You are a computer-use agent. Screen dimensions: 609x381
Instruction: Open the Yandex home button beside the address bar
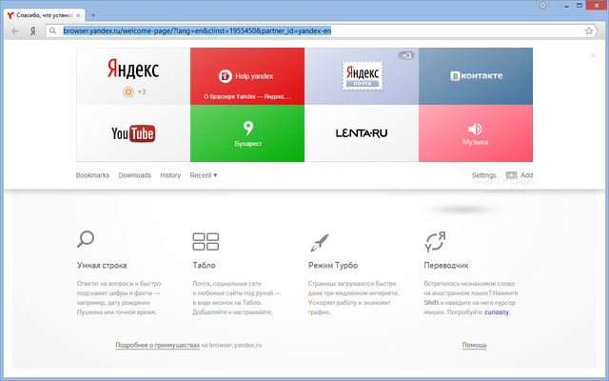33,31
